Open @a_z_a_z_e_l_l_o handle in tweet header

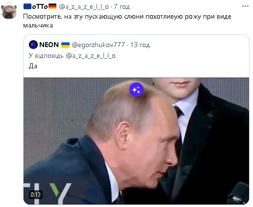[x=84, y=7]
